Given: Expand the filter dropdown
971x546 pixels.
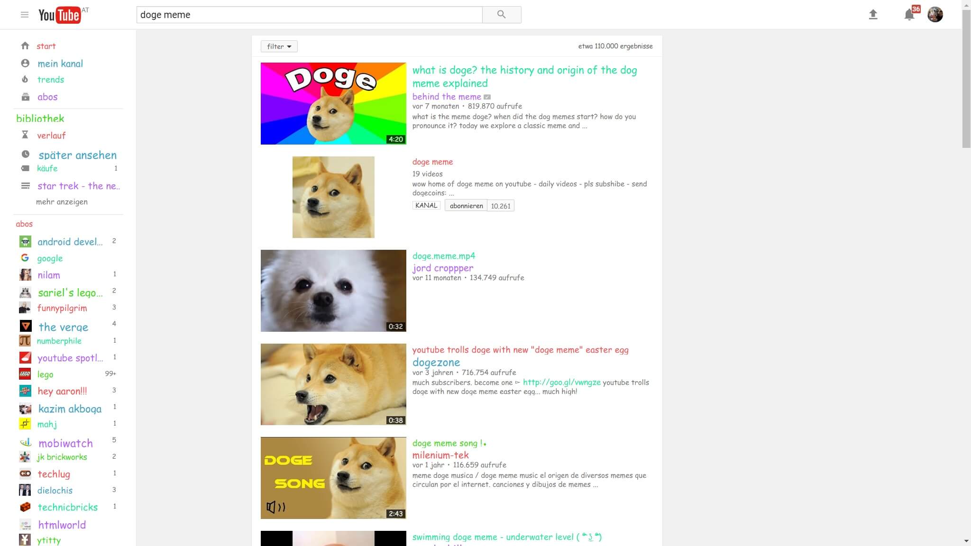Looking at the screenshot, I should point(279,46).
